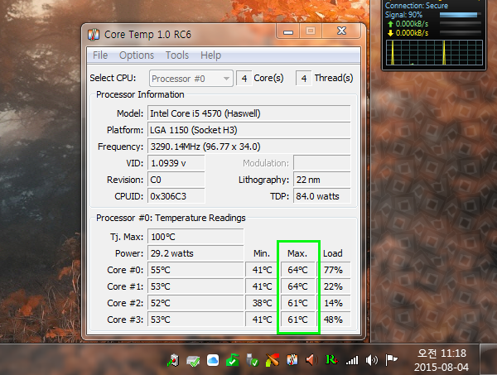The image size is (497, 375).
Task: Click the Frequency value 3290.14MHz
Action: pyautogui.click(x=248, y=147)
